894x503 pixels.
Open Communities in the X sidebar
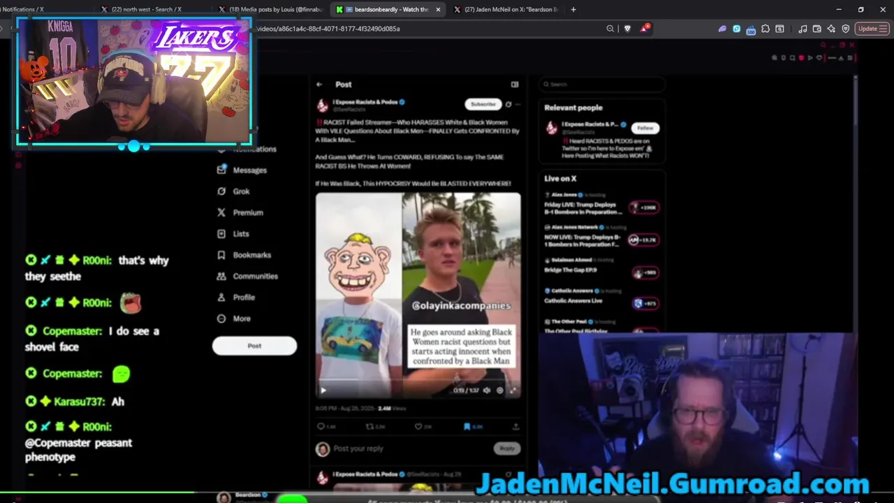(247, 276)
